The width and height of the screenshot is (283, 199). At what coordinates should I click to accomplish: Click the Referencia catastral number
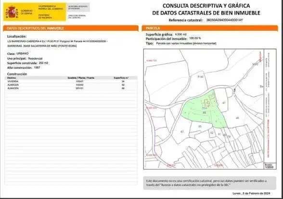click(x=224, y=20)
